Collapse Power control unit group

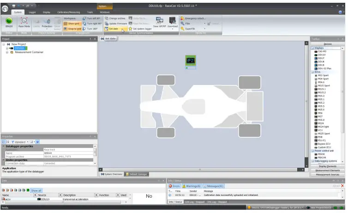pos(312,151)
